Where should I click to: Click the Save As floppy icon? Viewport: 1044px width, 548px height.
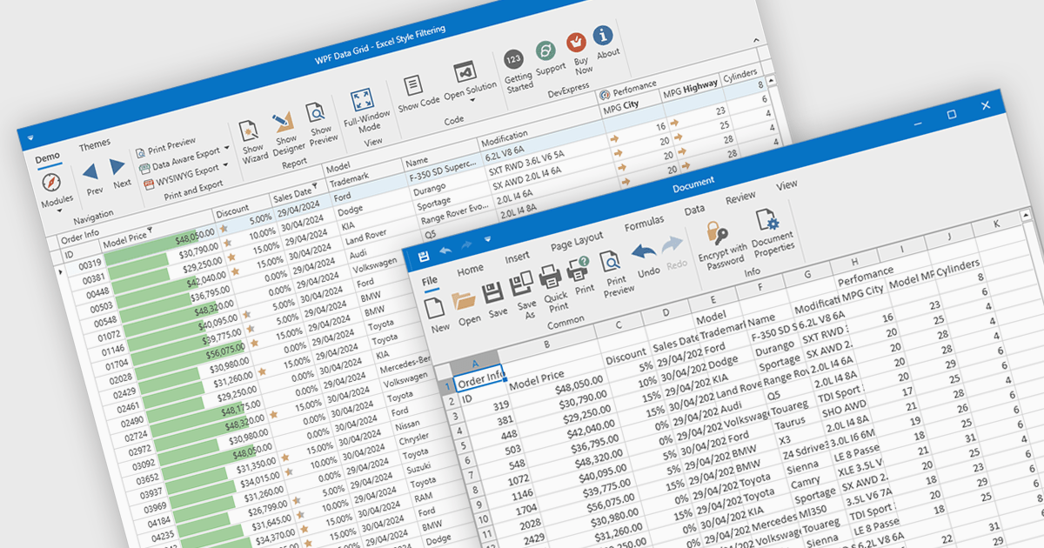(523, 284)
